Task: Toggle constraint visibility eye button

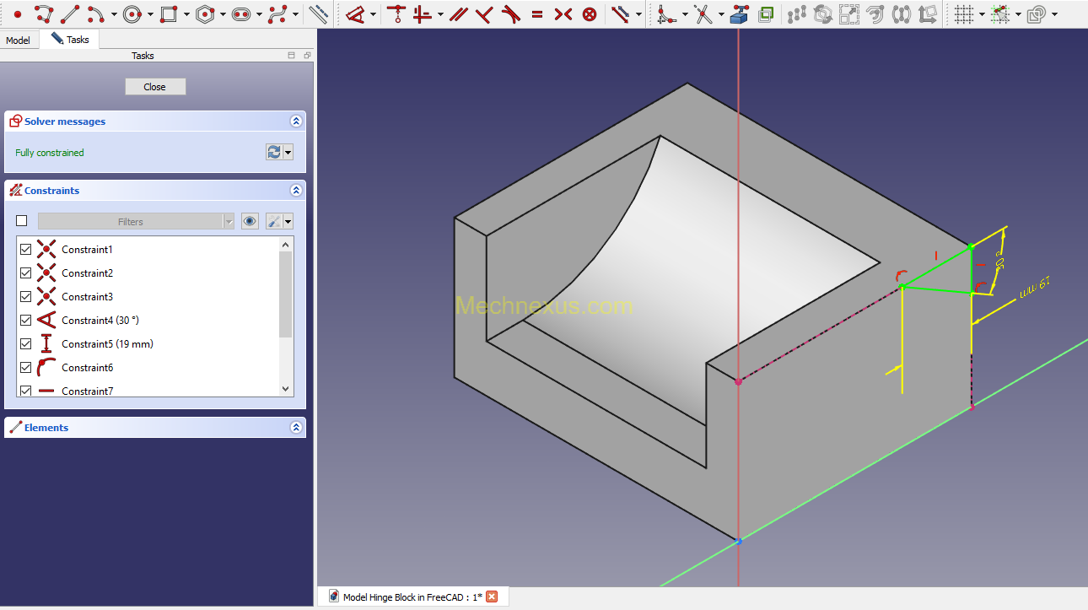Action: pyautogui.click(x=250, y=221)
